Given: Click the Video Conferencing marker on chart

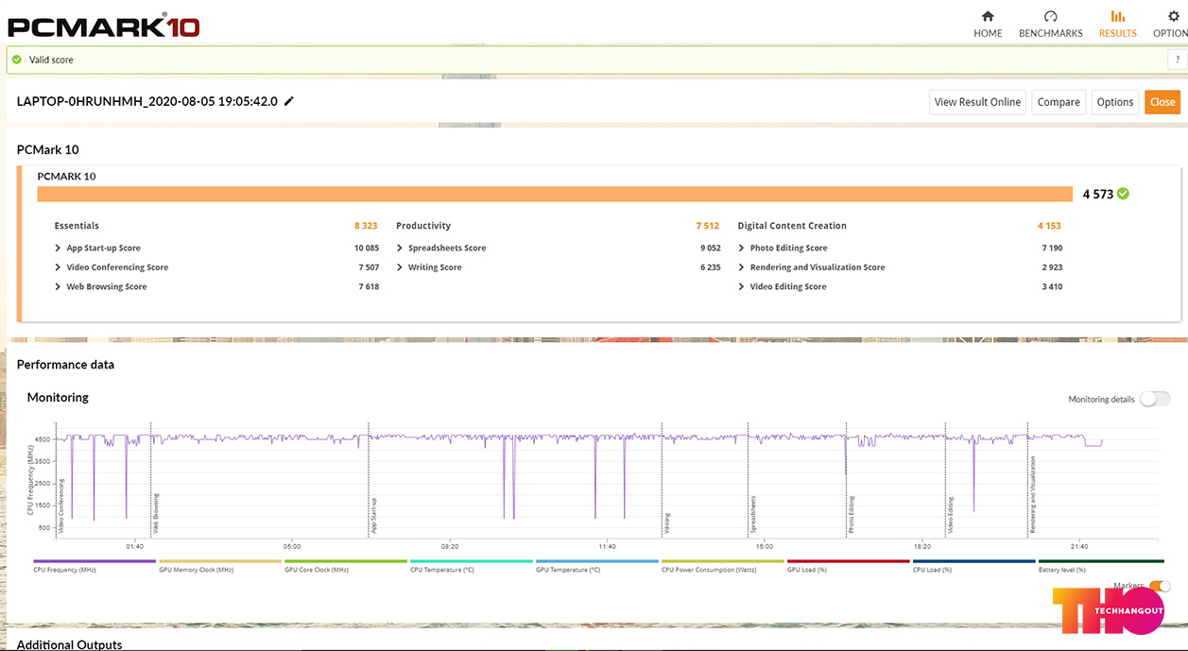Looking at the screenshot, I should [x=61, y=506].
